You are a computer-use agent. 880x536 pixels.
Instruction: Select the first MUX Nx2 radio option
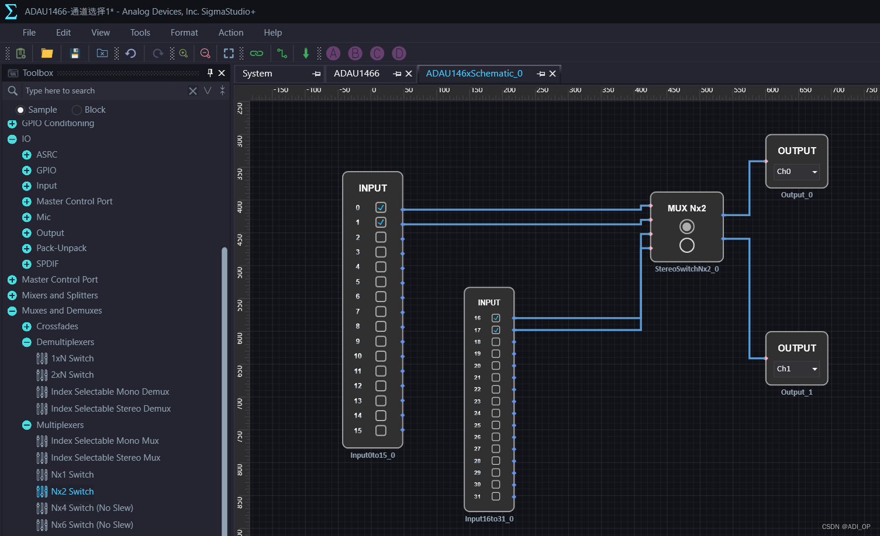pos(687,227)
